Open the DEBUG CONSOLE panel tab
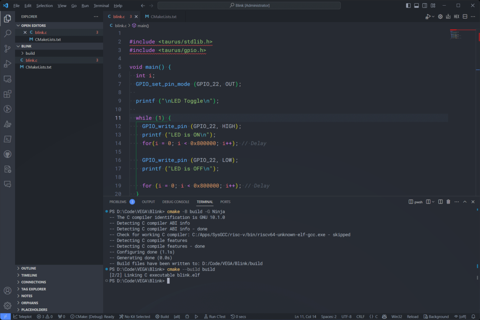480x320 pixels. click(176, 202)
